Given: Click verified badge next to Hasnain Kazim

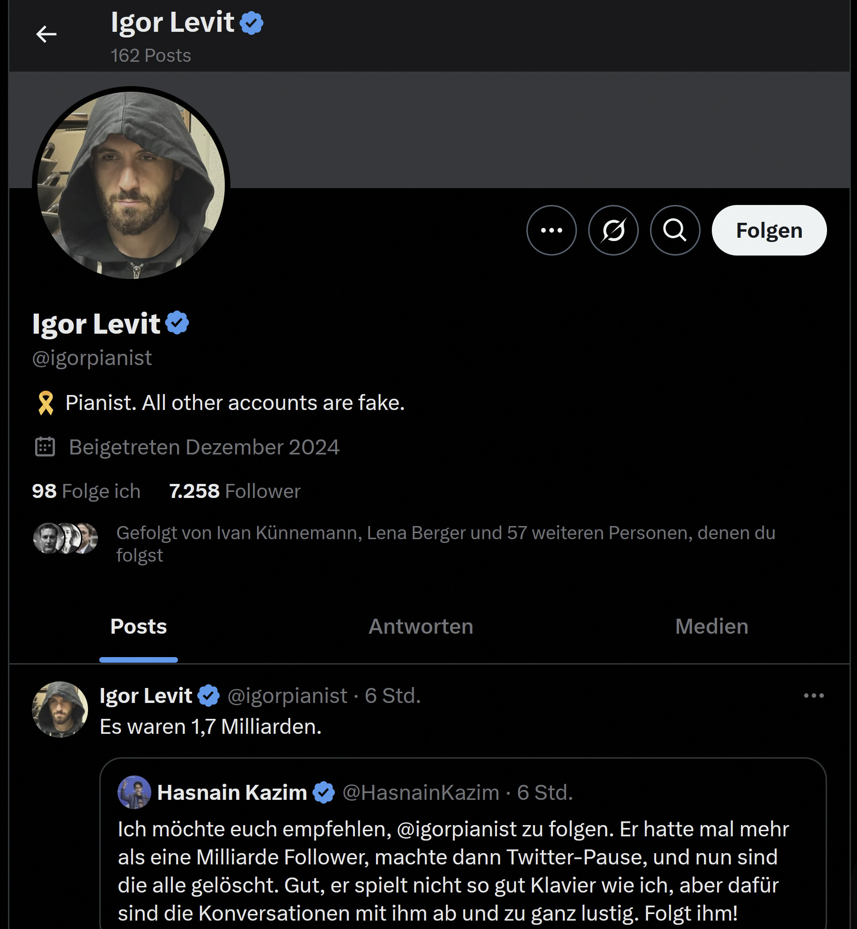Looking at the screenshot, I should 324,792.
